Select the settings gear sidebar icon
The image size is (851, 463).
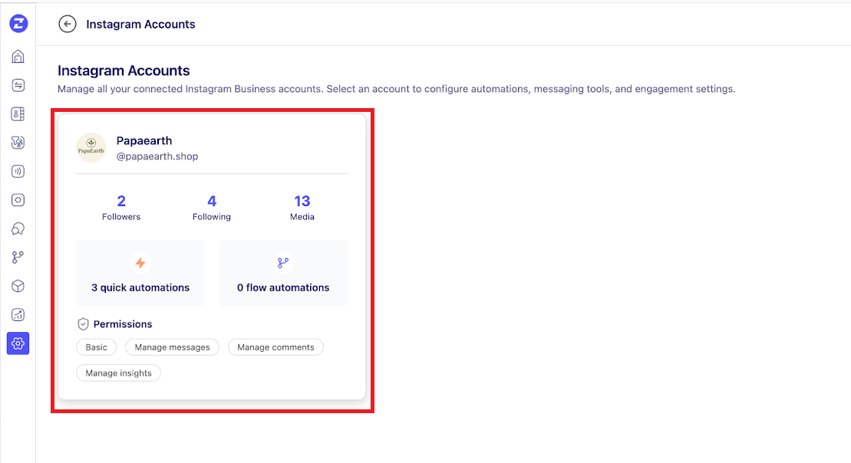(x=18, y=343)
